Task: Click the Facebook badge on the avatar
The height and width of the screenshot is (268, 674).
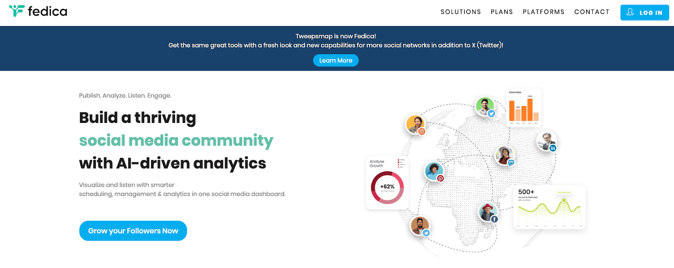Action: pyautogui.click(x=494, y=219)
